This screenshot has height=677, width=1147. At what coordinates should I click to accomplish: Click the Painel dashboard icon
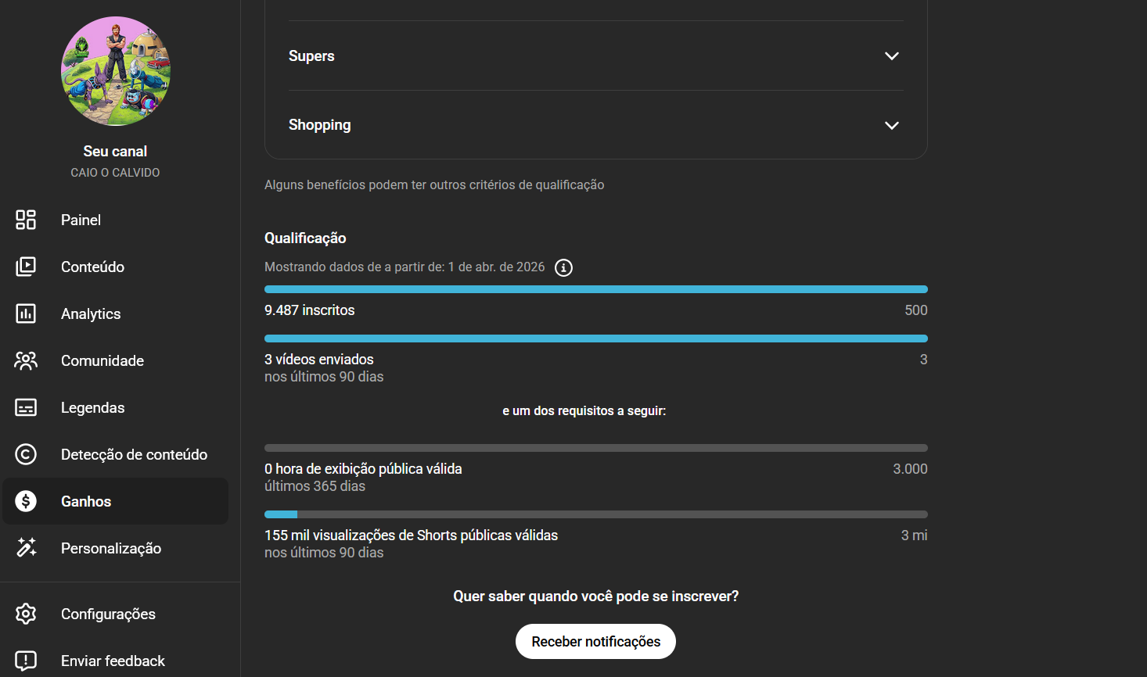[26, 220]
